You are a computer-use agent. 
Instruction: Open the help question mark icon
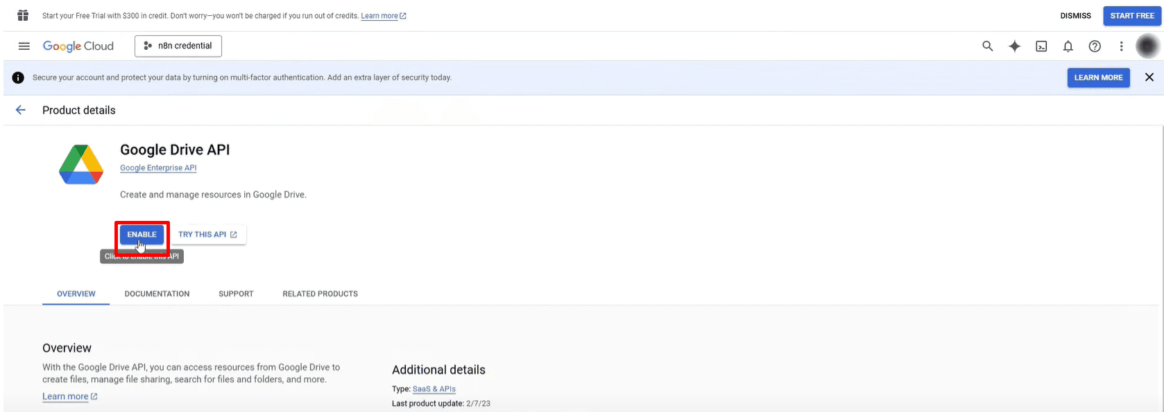pos(1095,46)
